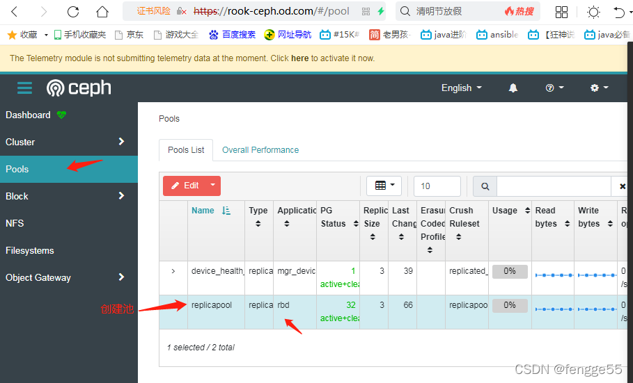
Task: Open the 网址导航 bookmark
Action: (288, 35)
